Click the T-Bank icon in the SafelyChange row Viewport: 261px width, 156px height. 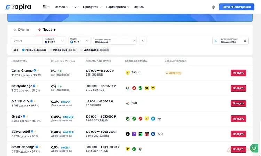pyautogui.click(x=153, y=88)
